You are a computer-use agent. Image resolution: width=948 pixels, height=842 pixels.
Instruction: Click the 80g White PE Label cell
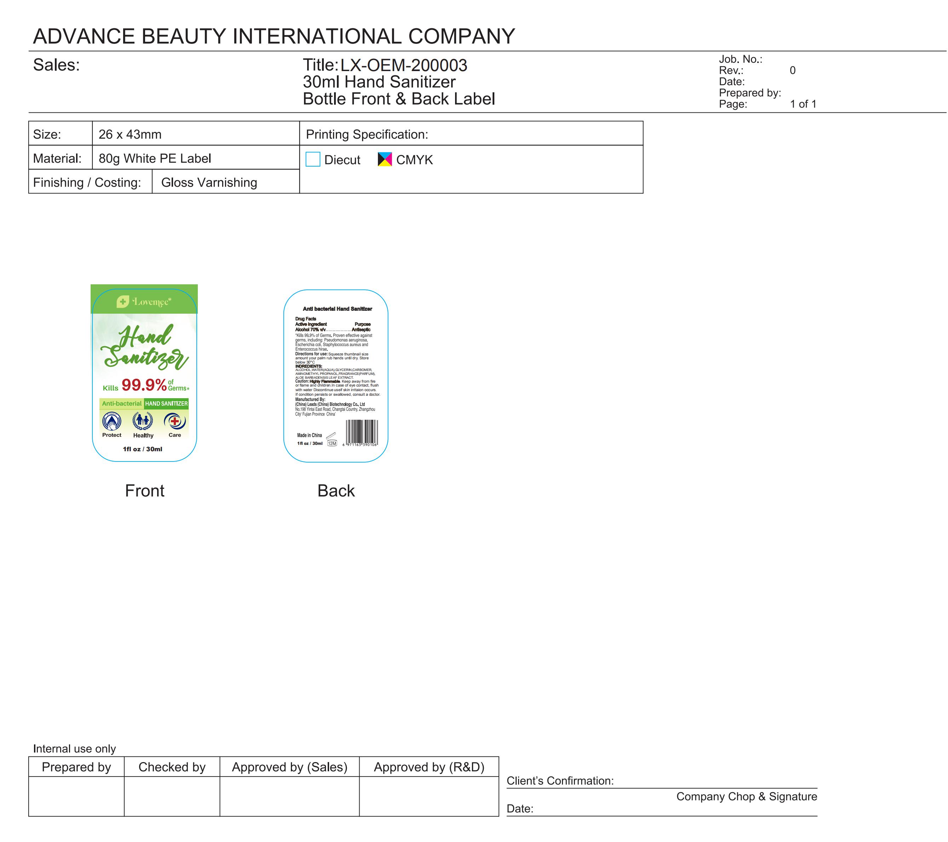(155, 158)
